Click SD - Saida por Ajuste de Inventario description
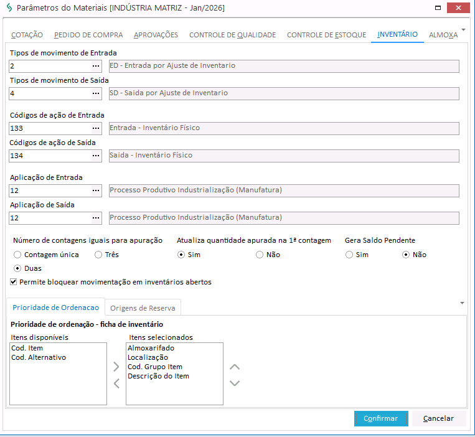Image resolution: width=475 pixels, height=437 pixels. click(x=284, y=93)
